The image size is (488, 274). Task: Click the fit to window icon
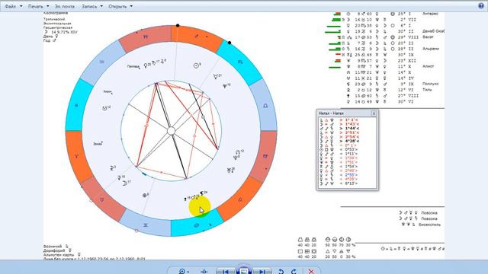click(204, 272)
